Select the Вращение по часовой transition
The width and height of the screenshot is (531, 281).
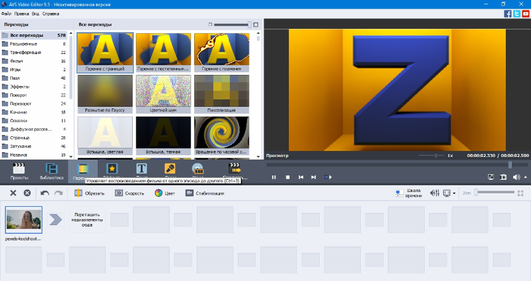[221, 136]
